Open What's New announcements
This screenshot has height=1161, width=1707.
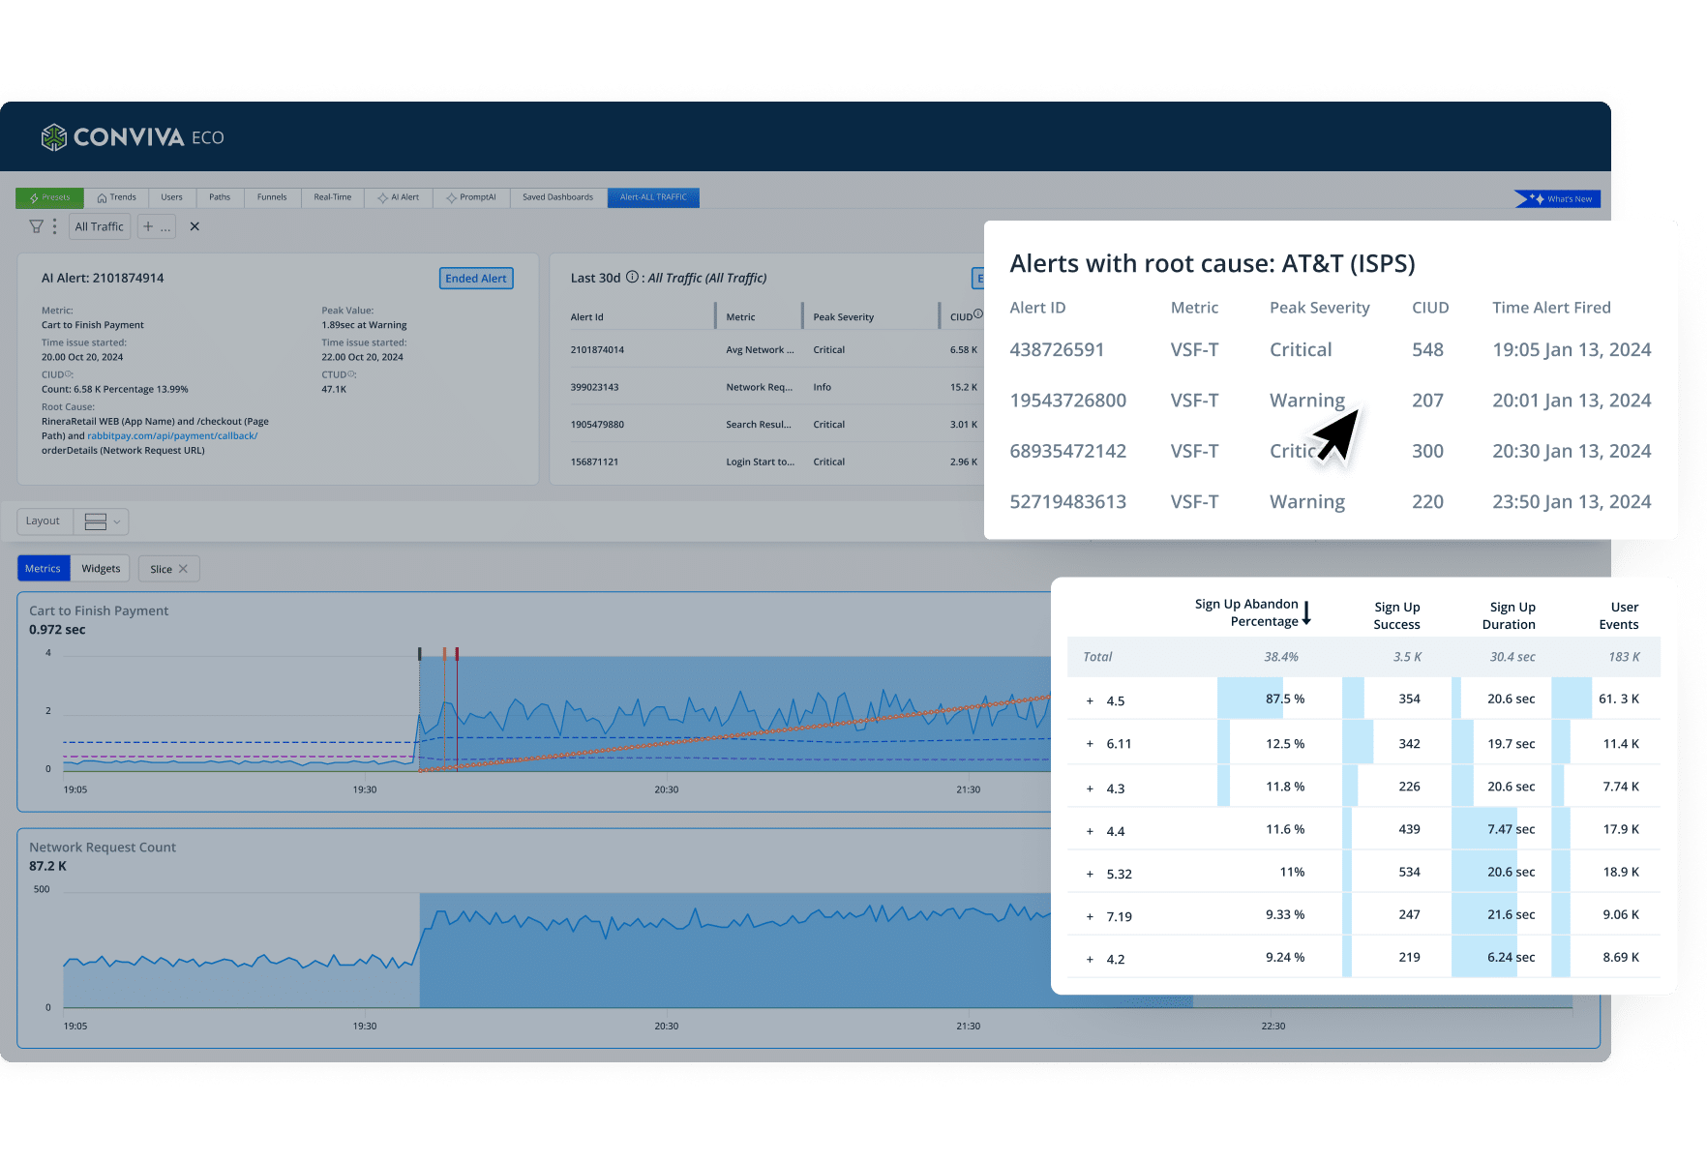point(1558,198)
